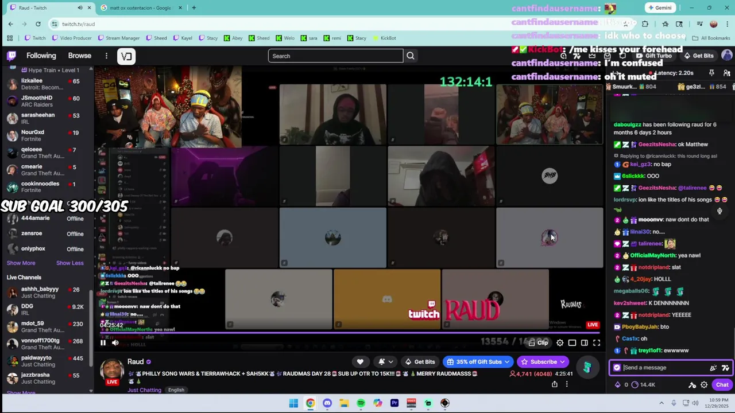This screenshot has width=735, height=413.
Task: Reload the page
Action: (x=38, y=24)
